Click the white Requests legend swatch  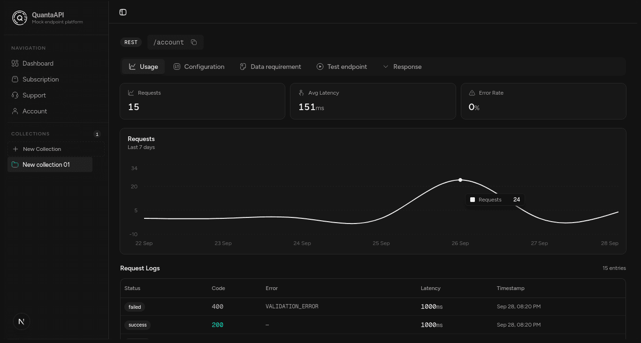tap(473, 200)
